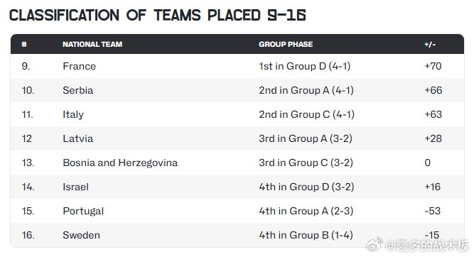Click the Classification of Teams Placed 9-16 heading
The image size is (474, 257).
click(x=158, y=16)
